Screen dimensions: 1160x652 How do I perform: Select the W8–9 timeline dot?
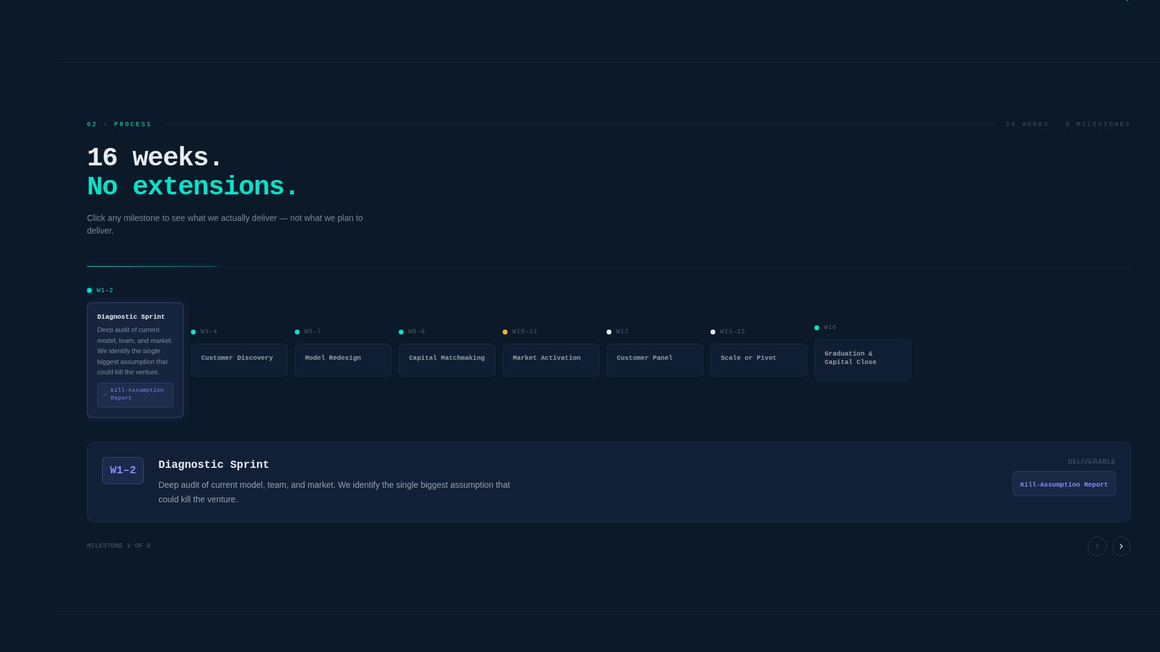(401, 332)
